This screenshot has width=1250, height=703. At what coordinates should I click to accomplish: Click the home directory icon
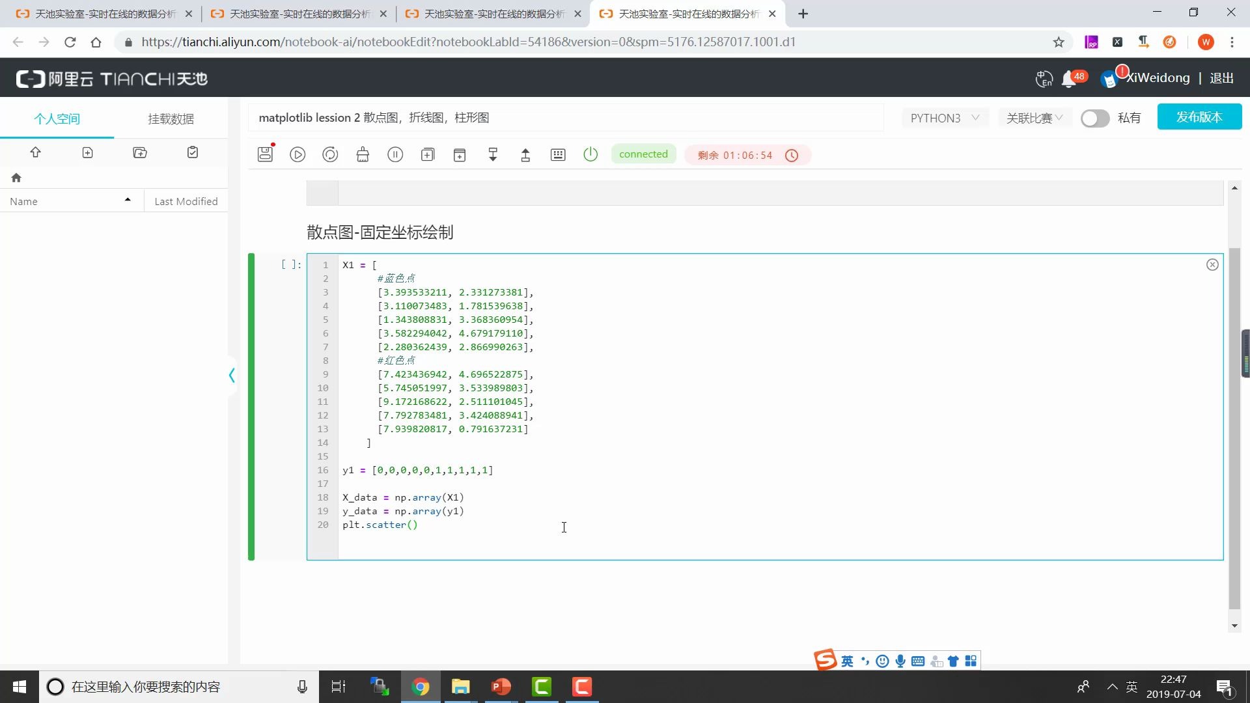click(x=16, y=178)
